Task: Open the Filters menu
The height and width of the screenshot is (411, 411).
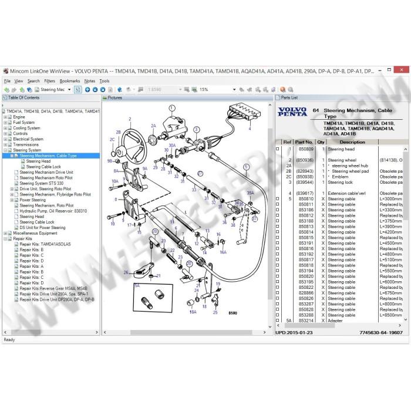Action: point(49,81)
